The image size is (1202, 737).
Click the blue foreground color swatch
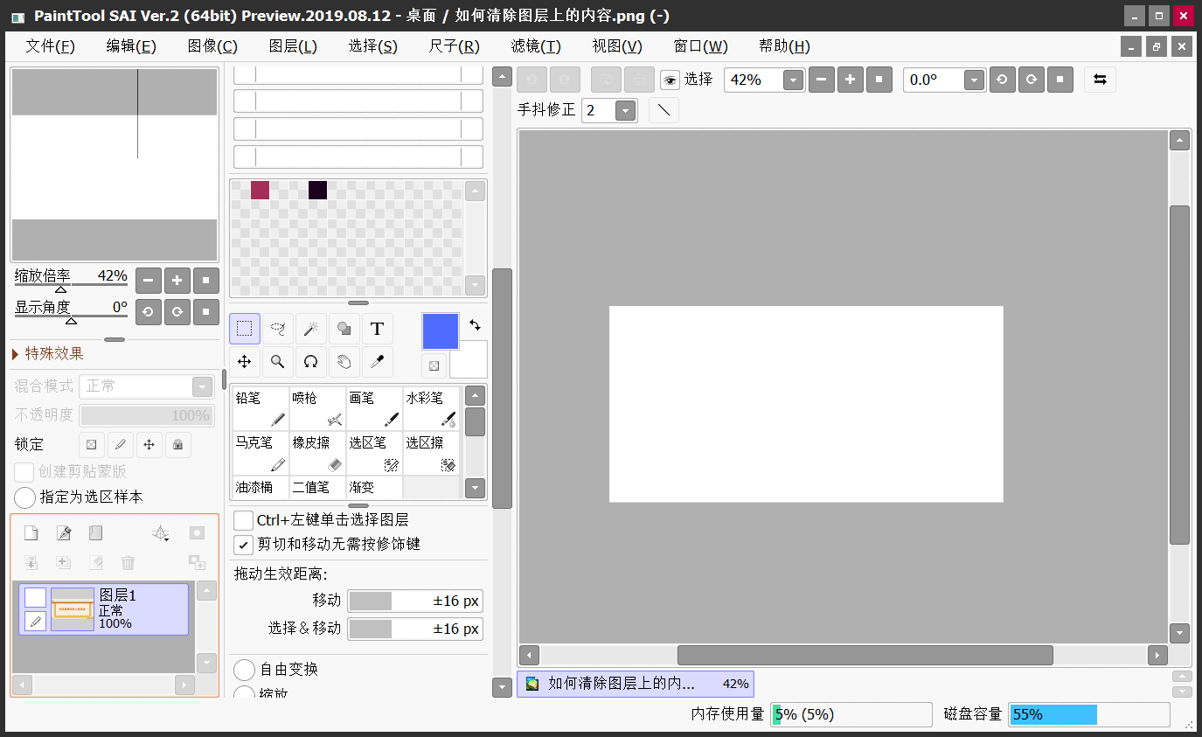[x=441, y=332]
